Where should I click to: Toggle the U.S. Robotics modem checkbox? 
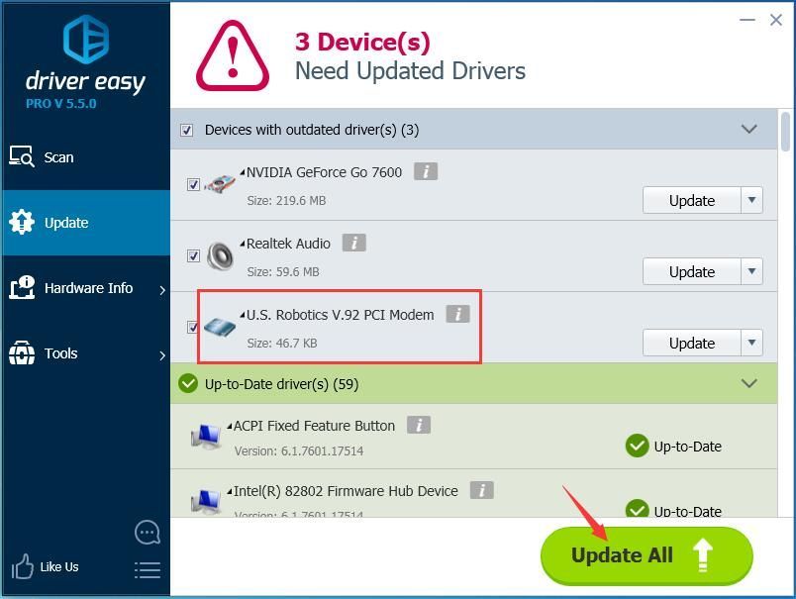click(x=192, y=327)
